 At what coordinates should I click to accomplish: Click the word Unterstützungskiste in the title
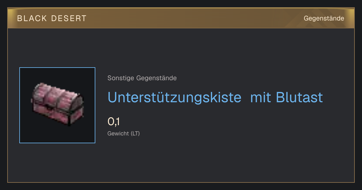click(174, 97)
